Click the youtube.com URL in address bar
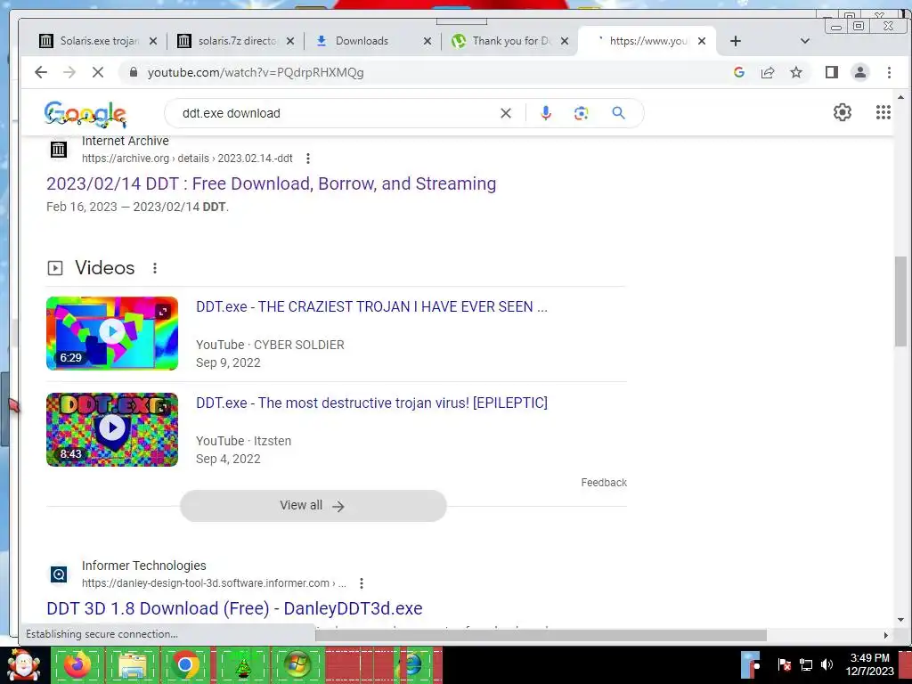Screen dimensions: 912x684 pyautogui.click(x=256, y=72)
